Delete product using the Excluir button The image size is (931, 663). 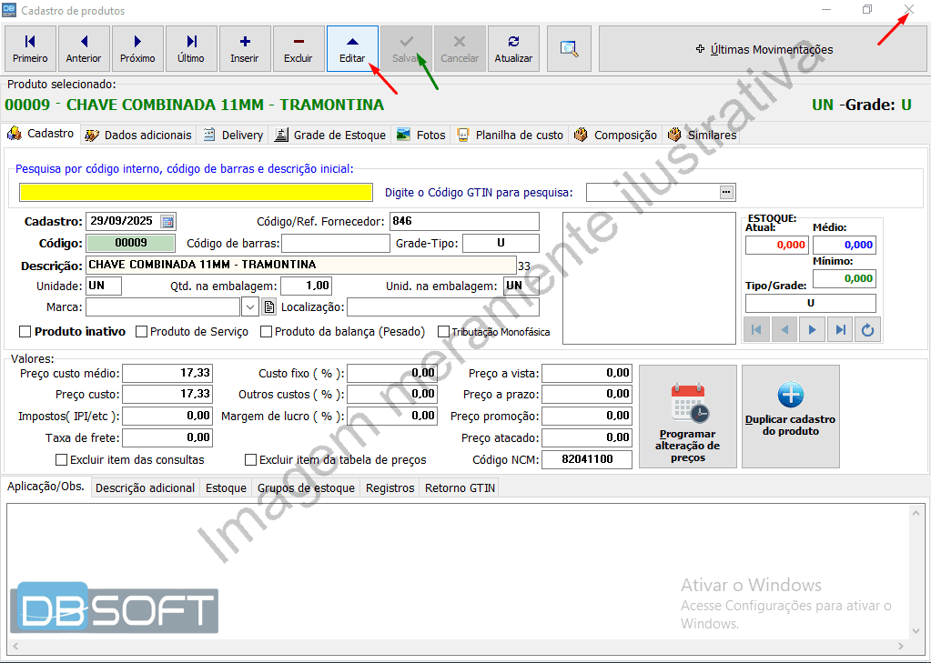tap(299, 49)
